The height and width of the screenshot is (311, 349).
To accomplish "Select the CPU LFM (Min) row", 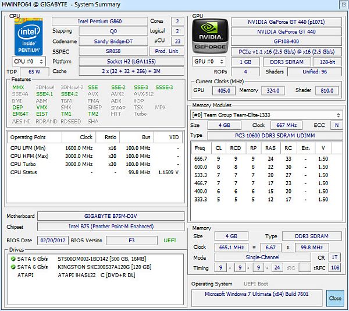I will coord(95,148).
